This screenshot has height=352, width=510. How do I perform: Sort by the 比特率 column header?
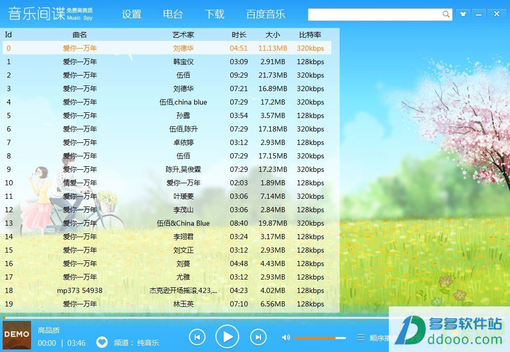(x=310, y=35)
